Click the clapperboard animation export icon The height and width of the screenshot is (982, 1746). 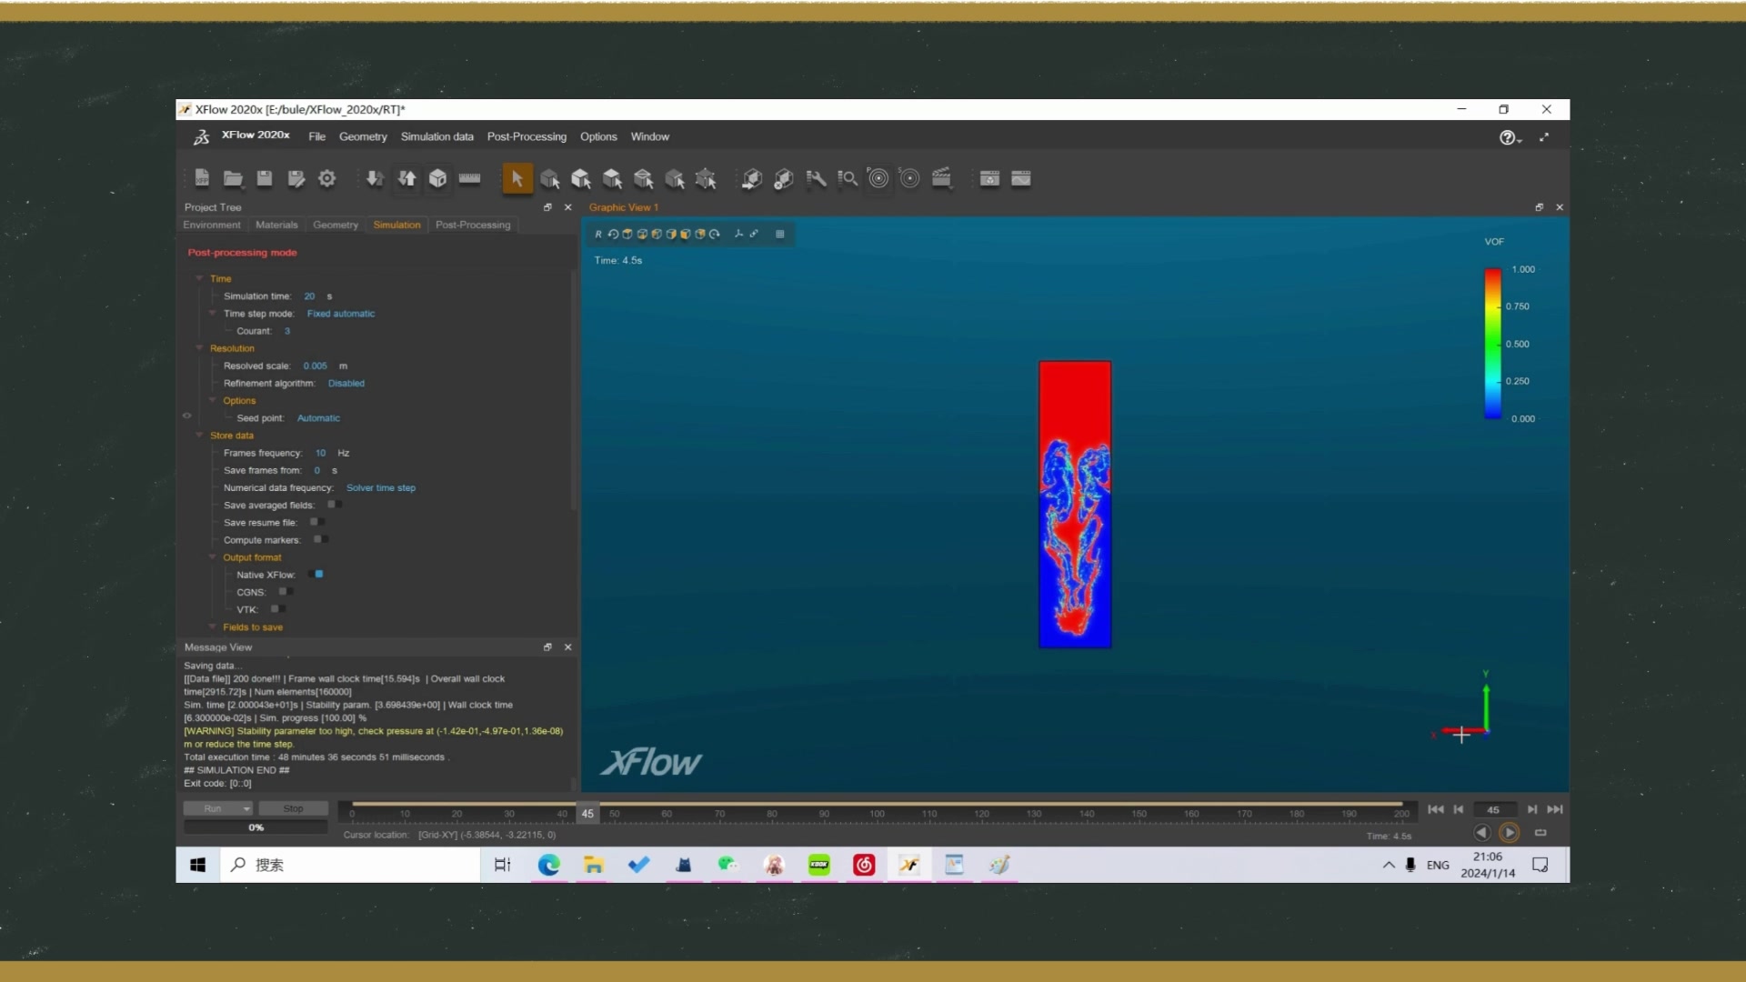(x=941, y=178)
